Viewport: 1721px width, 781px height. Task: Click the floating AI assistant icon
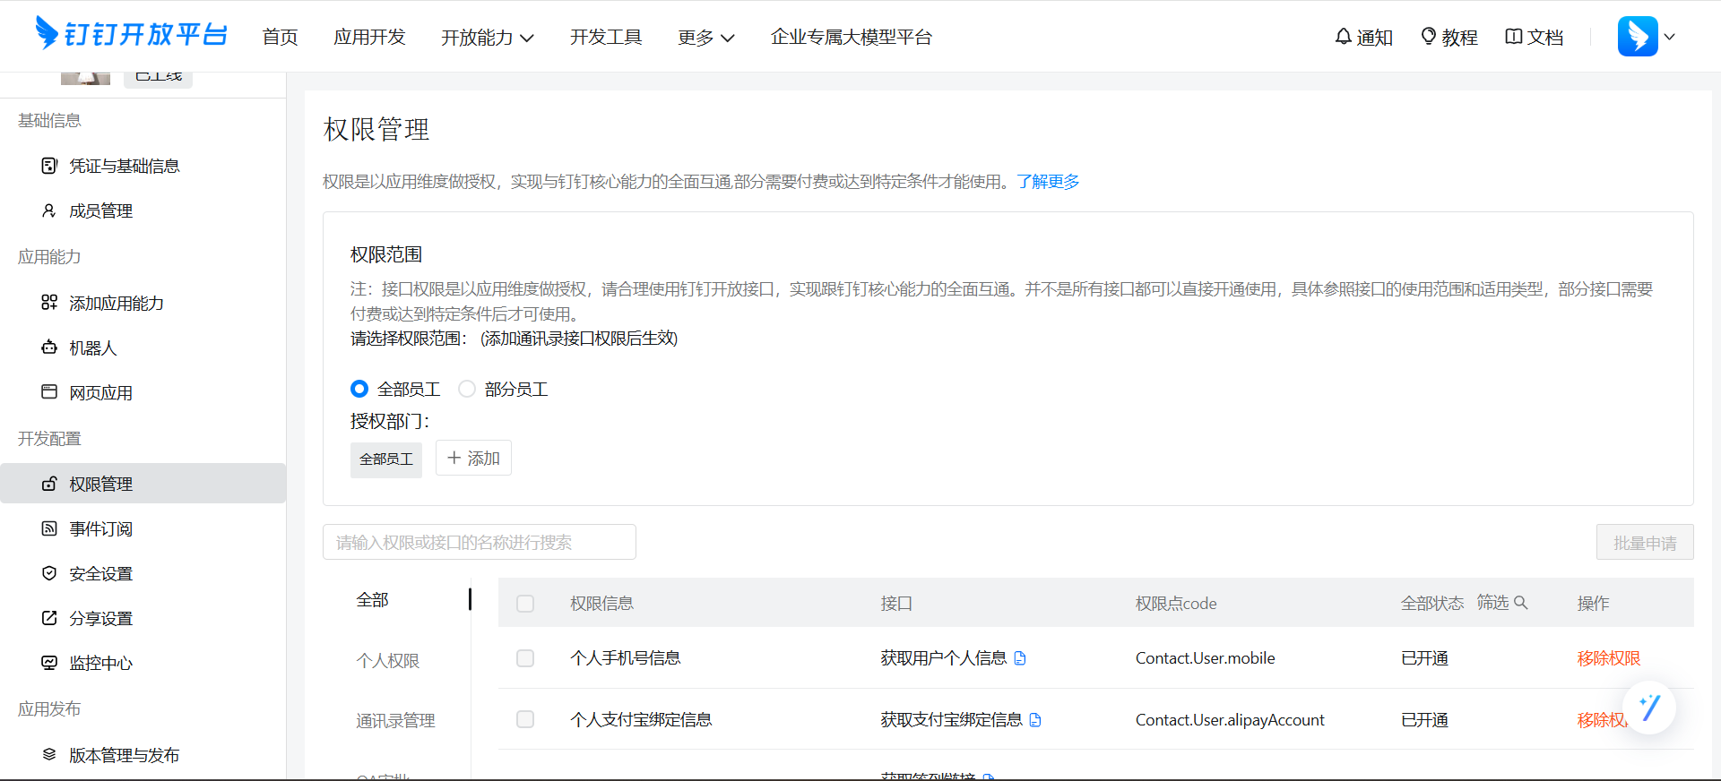(x=1649, y=708)
